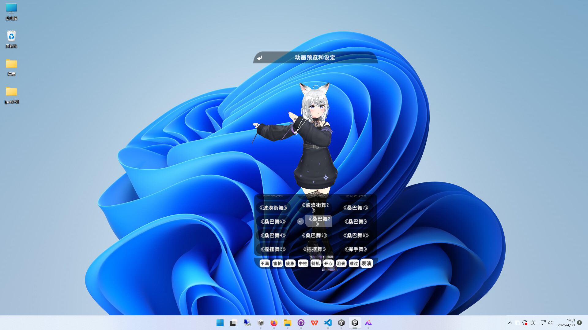The image size is (588, 330).
Task: Open File Explorer from the taskbar
Action: (x=287, y=323)
